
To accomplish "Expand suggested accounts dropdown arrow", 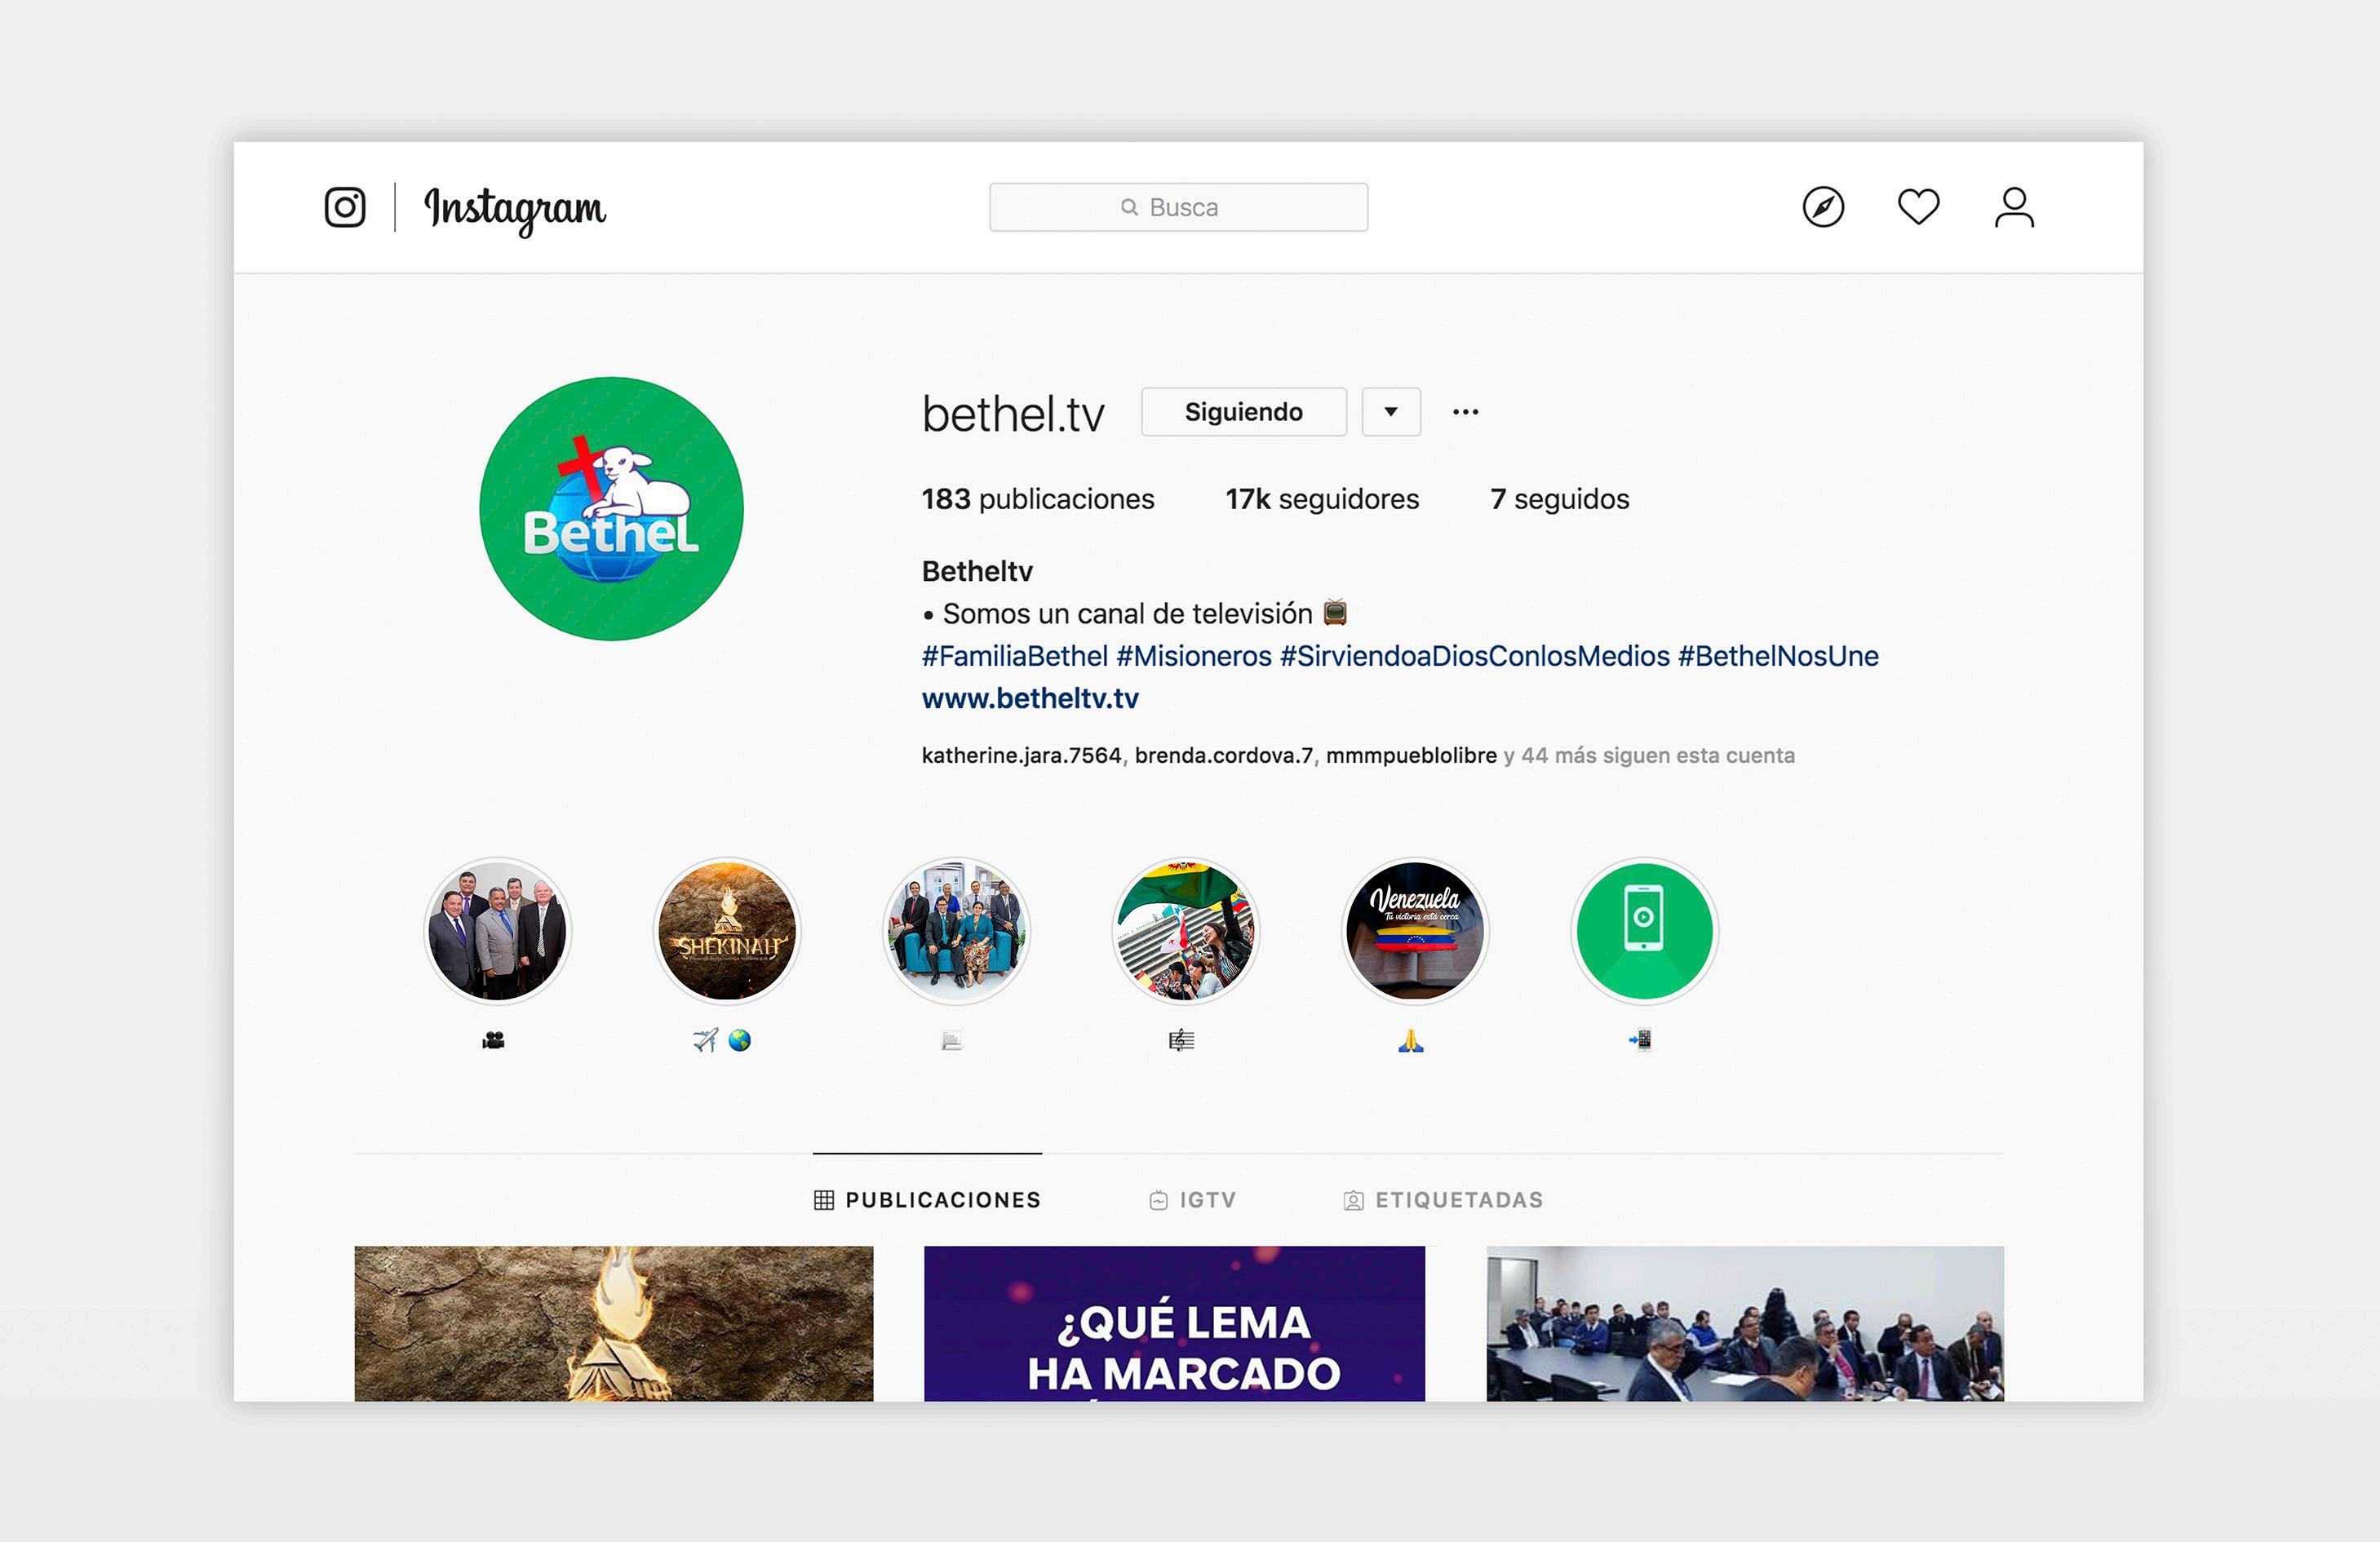I will click(x=1390, y=412).
